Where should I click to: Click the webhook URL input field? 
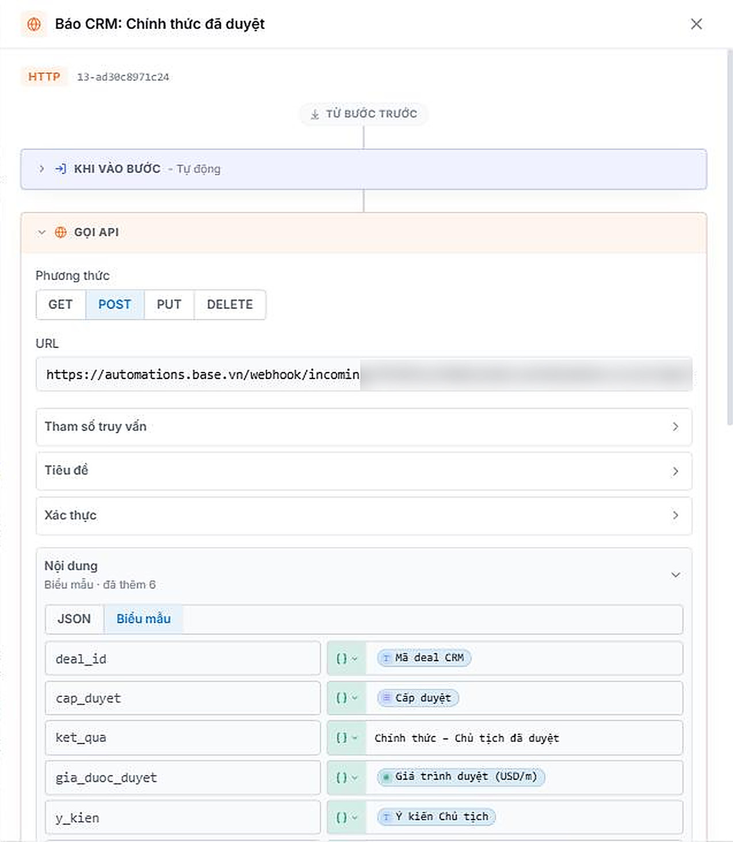[x=364, y=374]
